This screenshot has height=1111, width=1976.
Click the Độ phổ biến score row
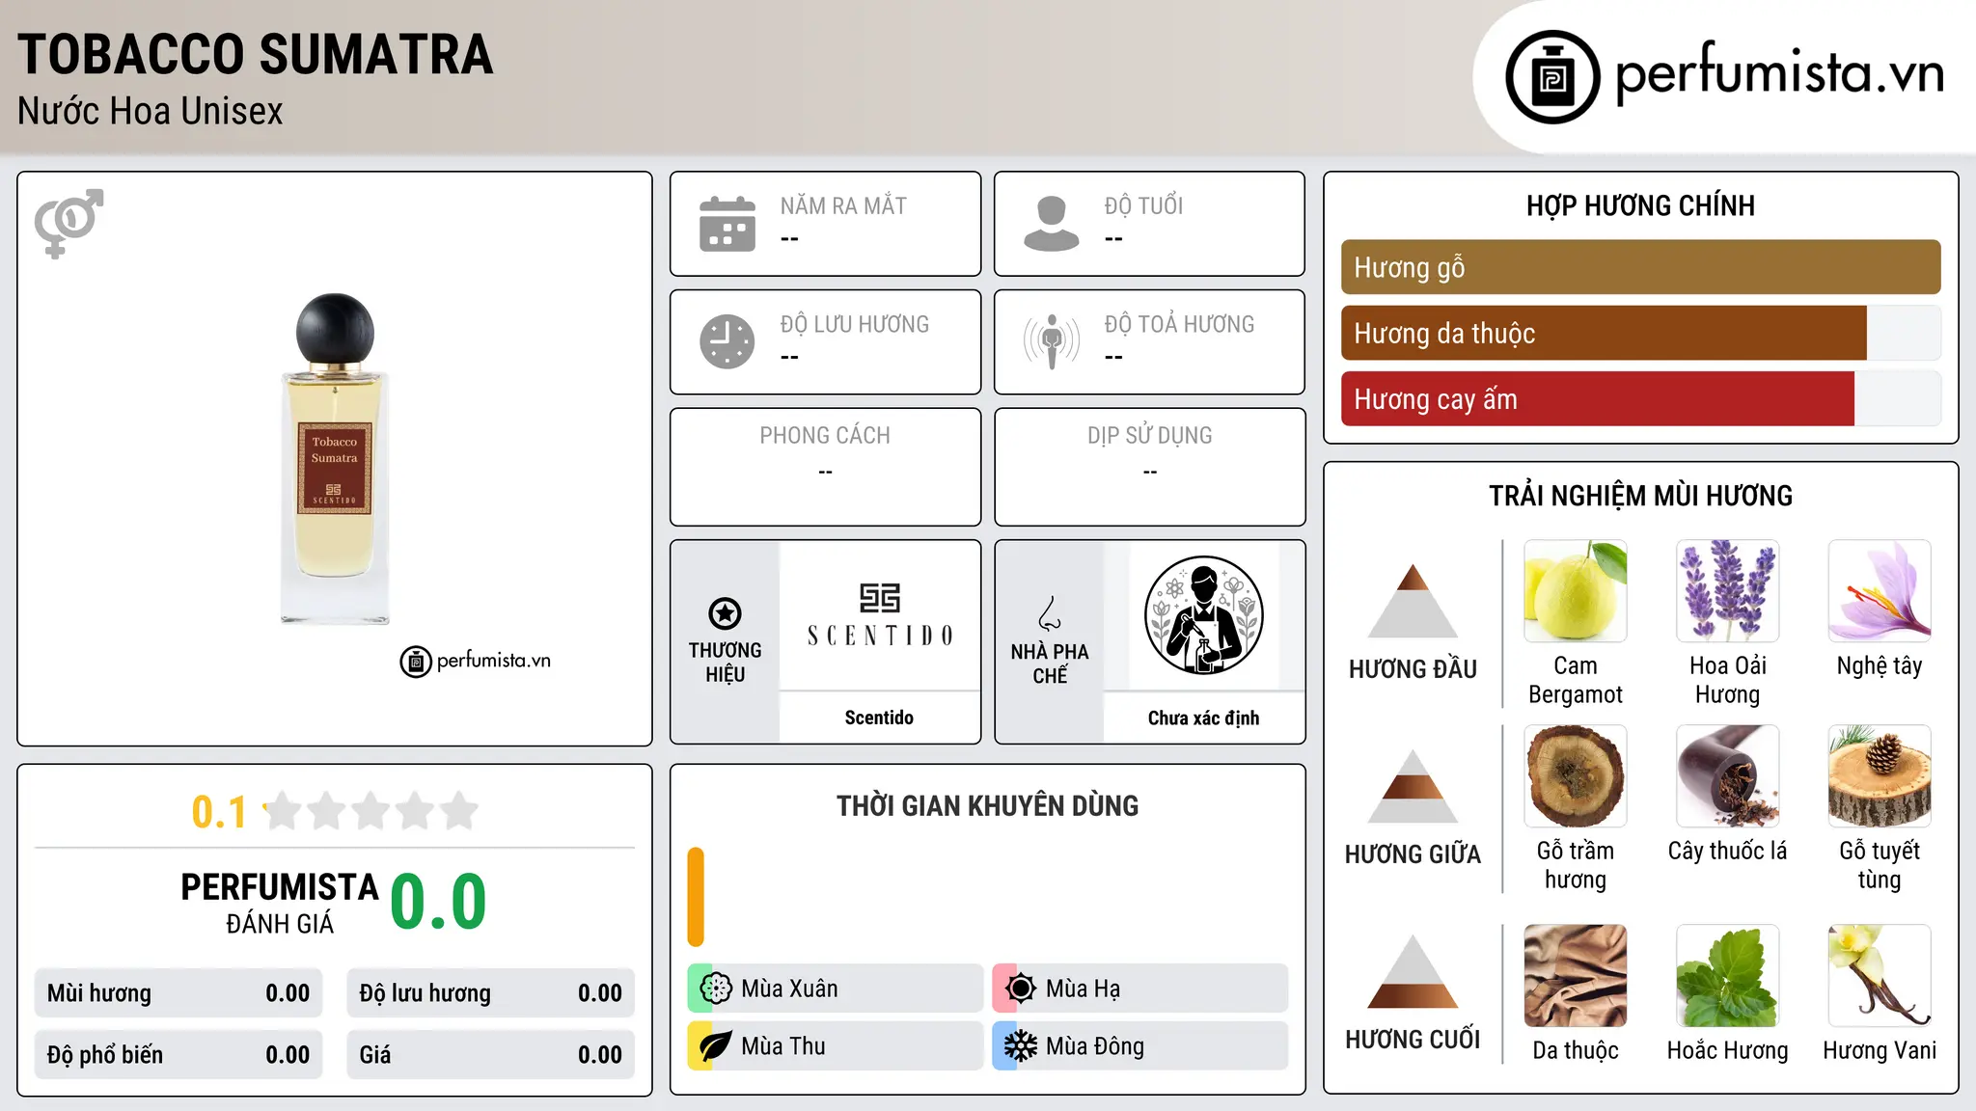(178, 1055)
